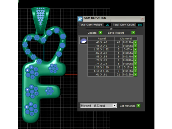
Task: Click the Diamond column header
Action: 126,39
